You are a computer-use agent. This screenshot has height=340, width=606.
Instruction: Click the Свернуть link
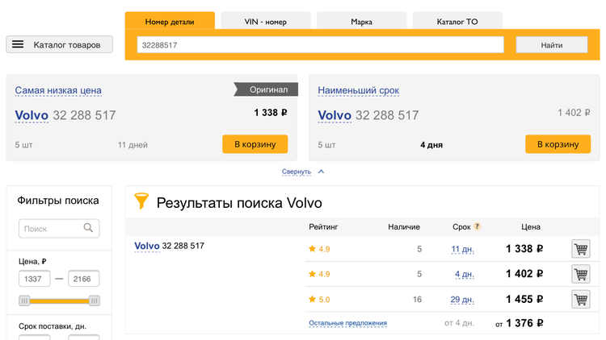coord(297,172)
